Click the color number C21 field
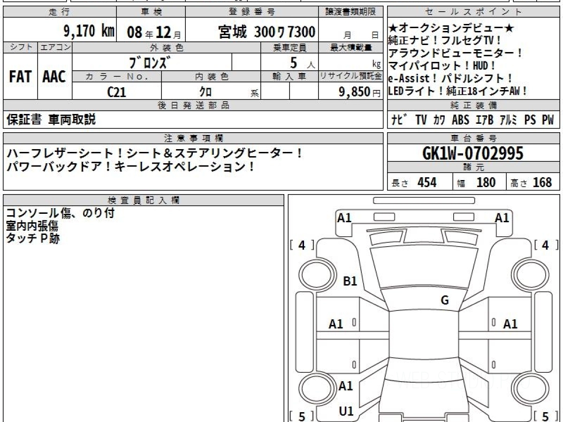This screenshot has height=422, width=563. (x=117, y=92)
